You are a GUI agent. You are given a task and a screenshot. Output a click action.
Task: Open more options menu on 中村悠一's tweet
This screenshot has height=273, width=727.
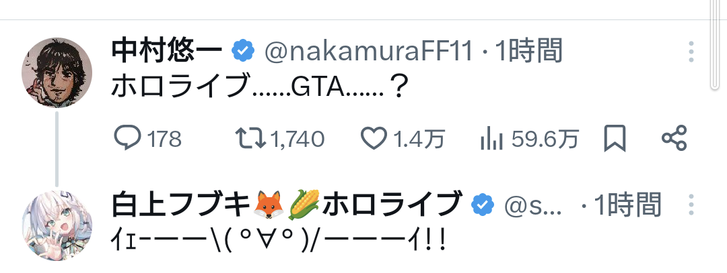click(691, 51)
